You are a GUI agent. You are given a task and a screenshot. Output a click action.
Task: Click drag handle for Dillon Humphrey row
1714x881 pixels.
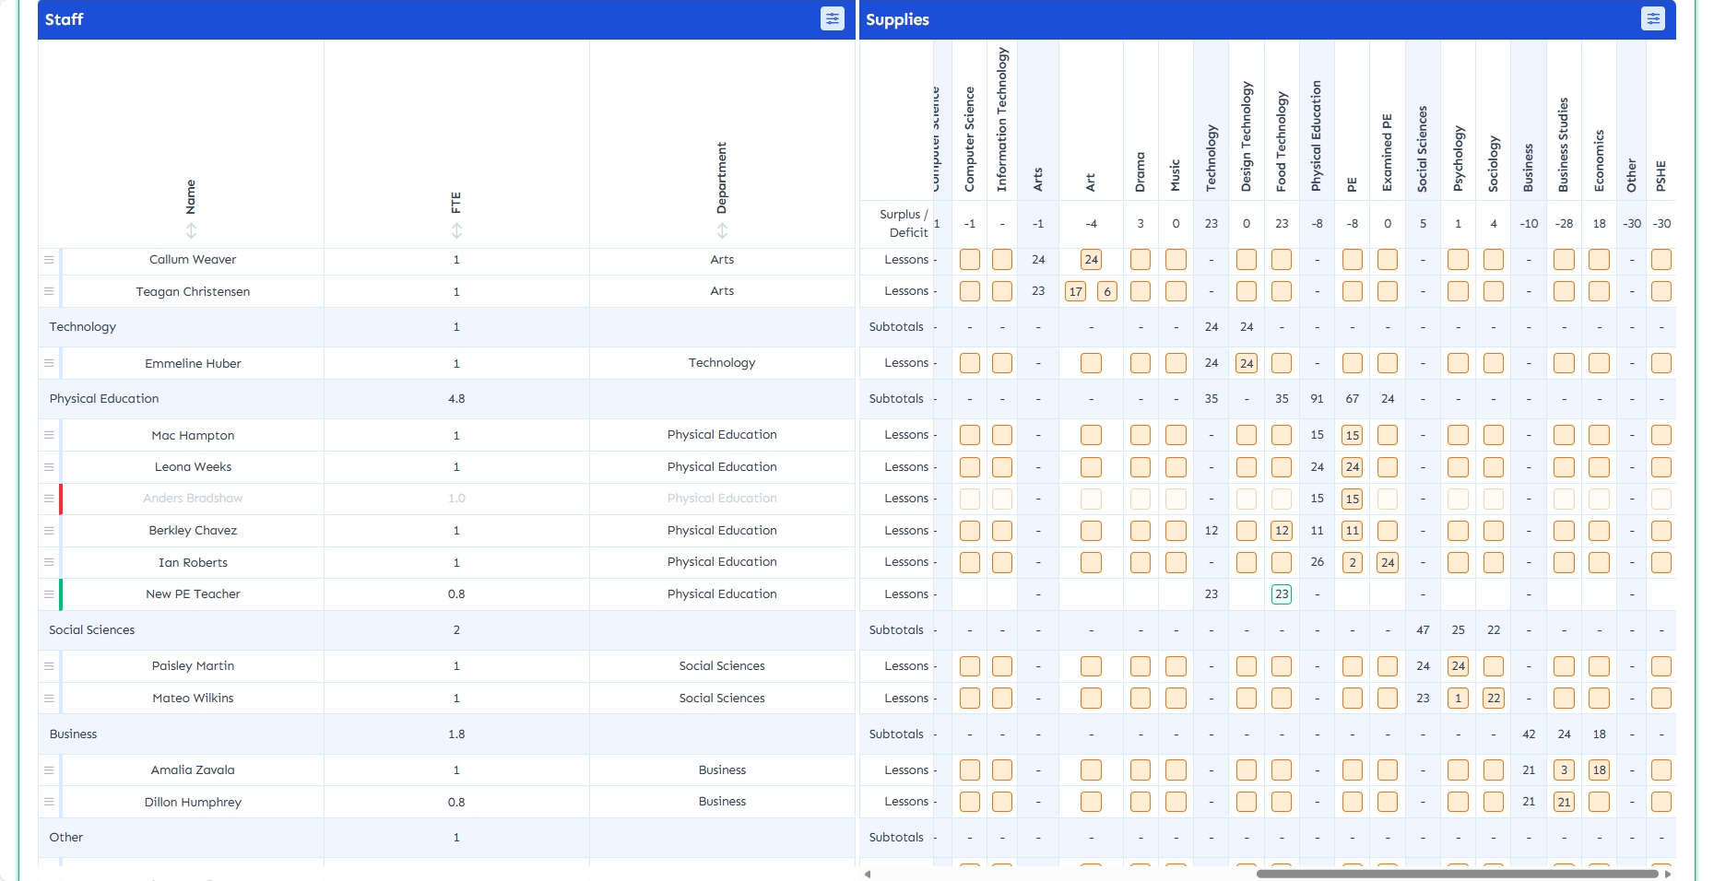[x=49, y=802]
